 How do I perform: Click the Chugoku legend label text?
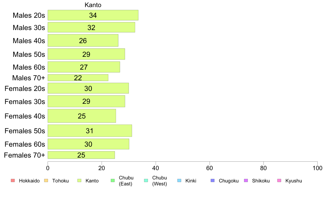tap(229, 181)
